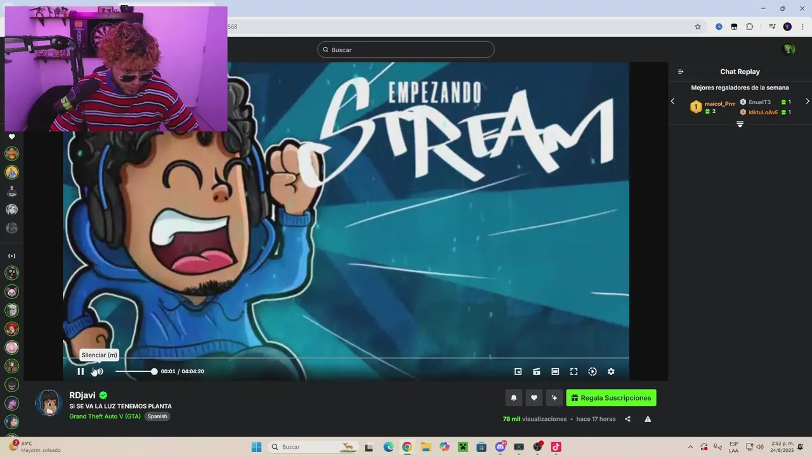Open the Grand Theft Auto V category

click(105, 416)
